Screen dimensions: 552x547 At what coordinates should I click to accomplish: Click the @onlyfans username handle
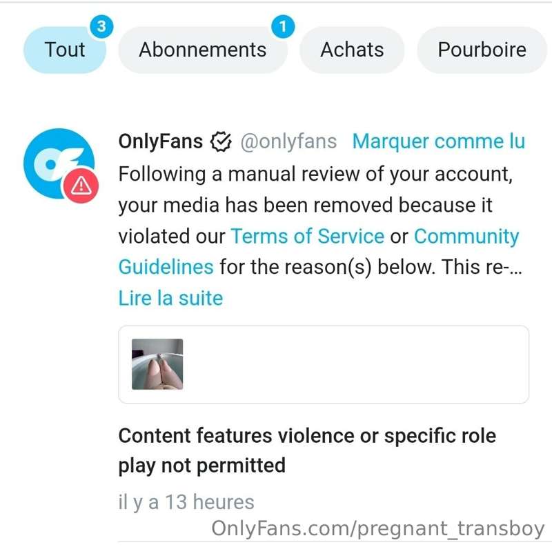(288, 141)
